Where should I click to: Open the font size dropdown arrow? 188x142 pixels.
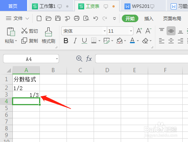point(131,31)
